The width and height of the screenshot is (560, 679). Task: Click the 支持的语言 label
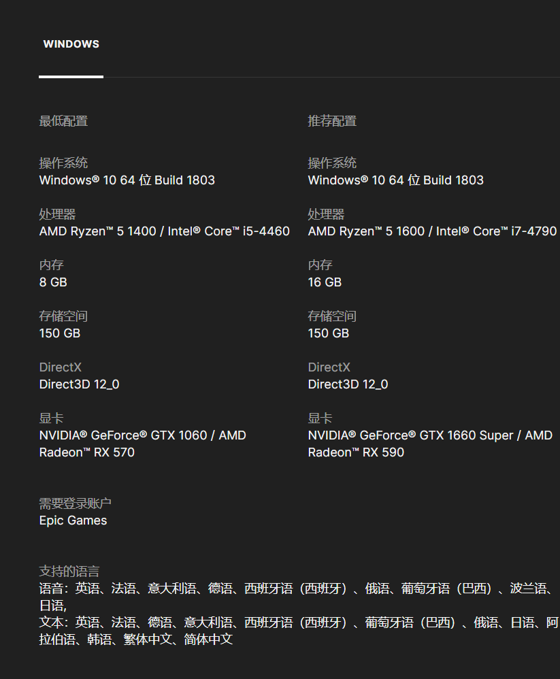coord(69,572)
